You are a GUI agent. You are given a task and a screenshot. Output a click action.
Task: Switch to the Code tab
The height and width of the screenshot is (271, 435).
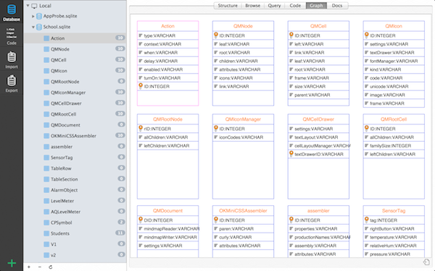(x=295, y=6)
